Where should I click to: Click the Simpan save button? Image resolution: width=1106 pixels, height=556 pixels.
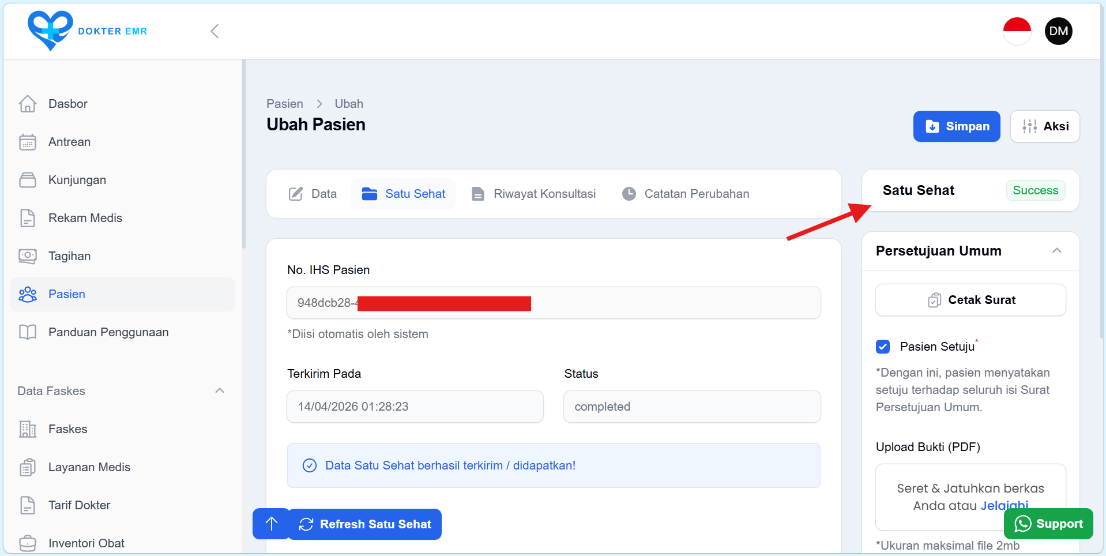click(957, 126)
